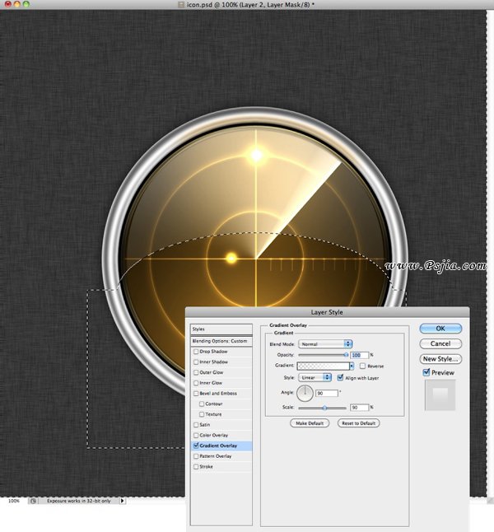Image resolution: width=494 pixels, height=532 pixels.
Task: Enable the Drop Shadow checkbox
Action: 195,352
